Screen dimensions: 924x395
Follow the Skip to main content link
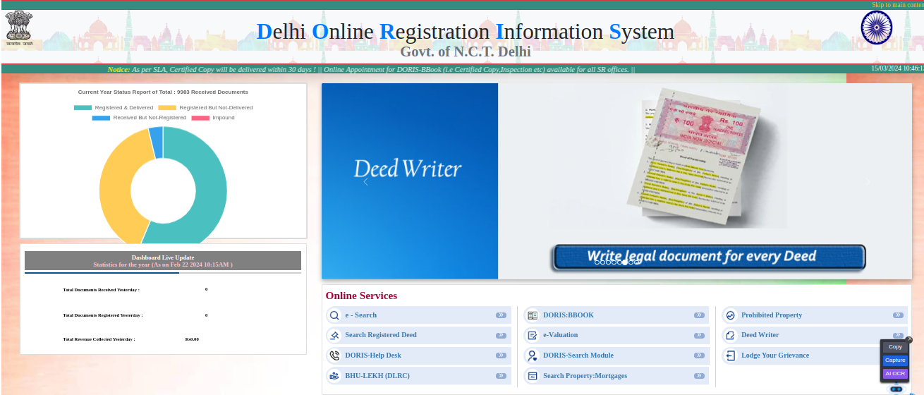898,5
